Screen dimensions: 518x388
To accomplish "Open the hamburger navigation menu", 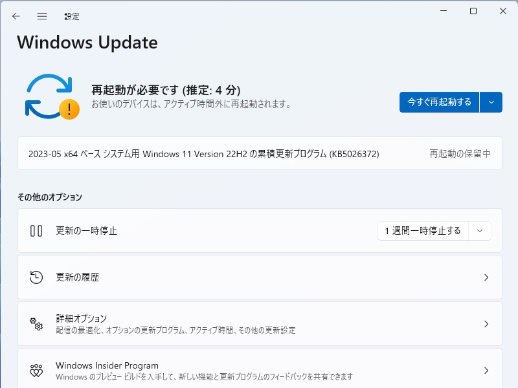I will 42,16.
